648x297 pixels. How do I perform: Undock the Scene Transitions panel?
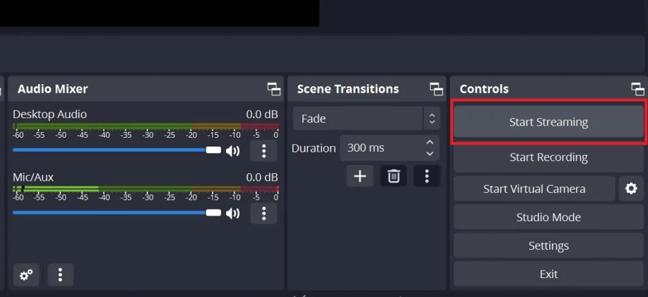(x=437, y=89)
